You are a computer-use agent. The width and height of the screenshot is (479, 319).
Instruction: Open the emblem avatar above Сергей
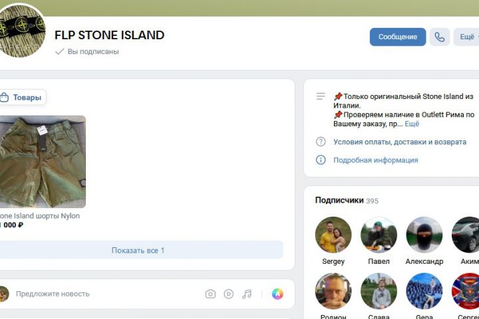466,291
